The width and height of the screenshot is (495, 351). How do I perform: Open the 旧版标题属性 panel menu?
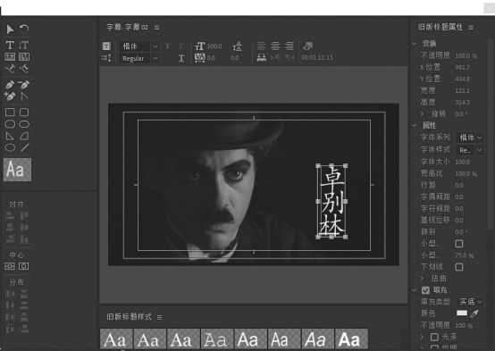click(471, 28)
